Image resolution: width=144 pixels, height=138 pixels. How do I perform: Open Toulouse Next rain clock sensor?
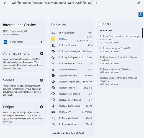click(x=72, y=75)
